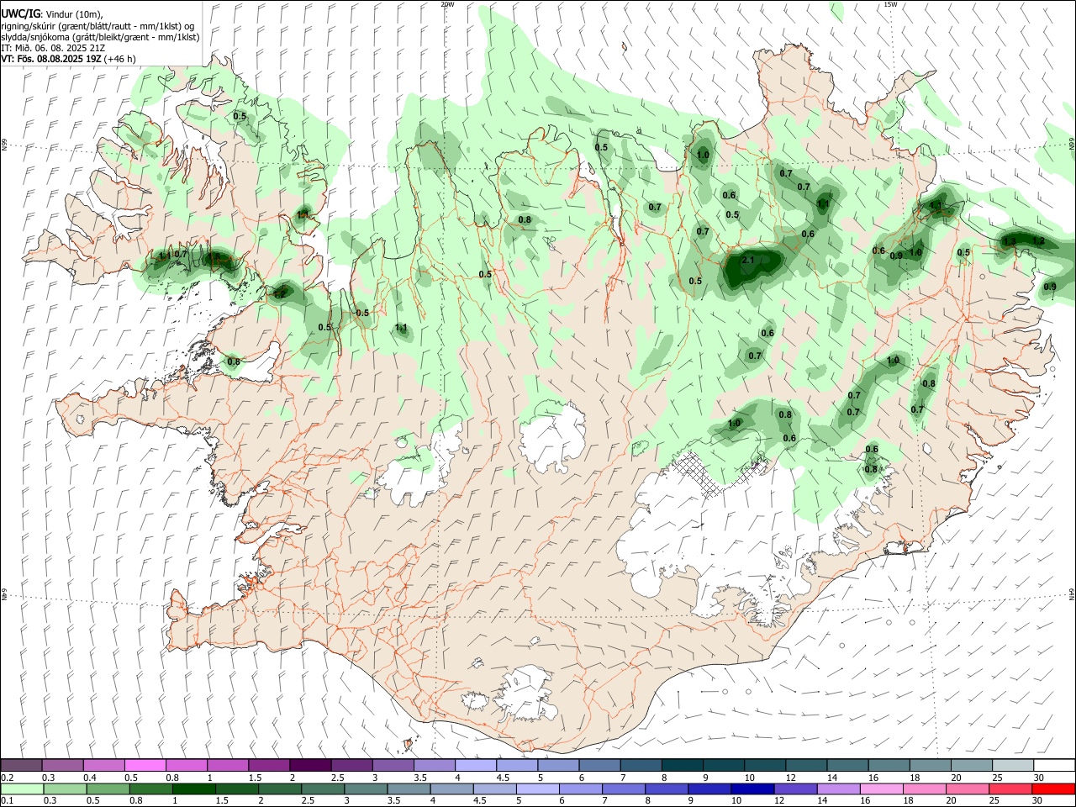Click the darkest green 1–1.5 legend swatch
Image resolution: width=1076 pixels, height=807 pixels.
pyautogui.click(x=195, y=789)
